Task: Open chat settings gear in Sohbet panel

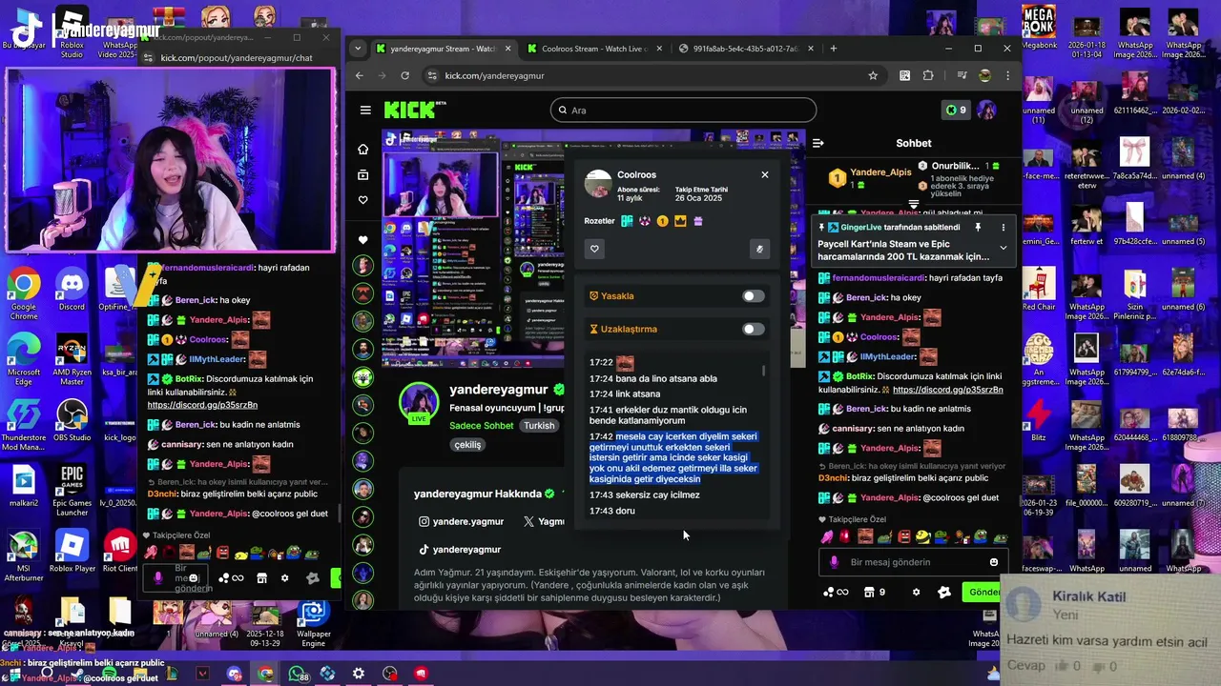Action: coord(916,592)
